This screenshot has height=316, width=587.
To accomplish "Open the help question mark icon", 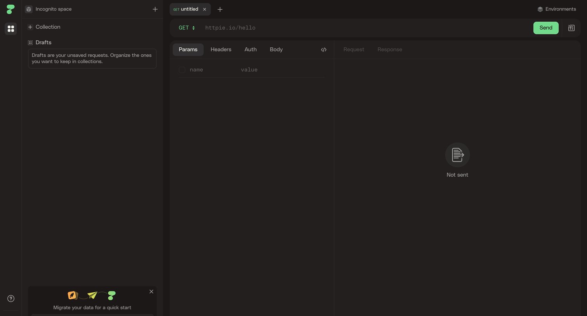I will click(x=11, y=299).
